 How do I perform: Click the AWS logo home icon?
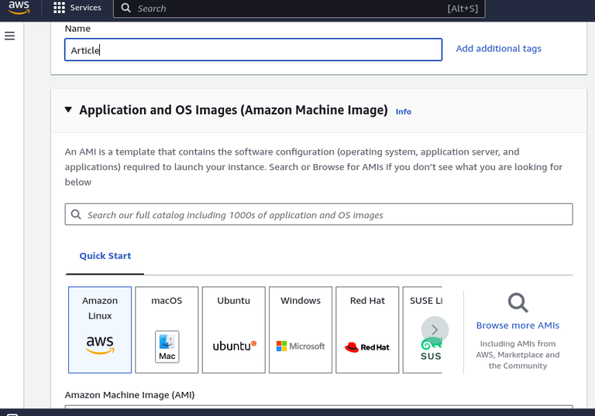tap(19, 8)
